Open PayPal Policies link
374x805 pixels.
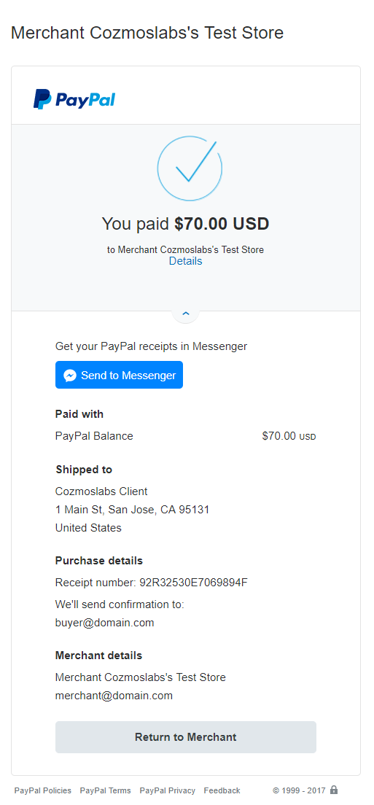(x=42, y=790)
